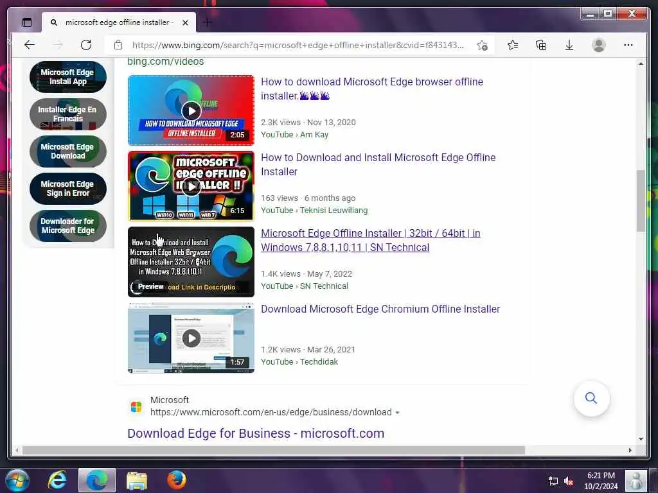Click the floating search magnifier button
Image resolution: width=658 pixels, height=493 pixels.
point(591,398)
